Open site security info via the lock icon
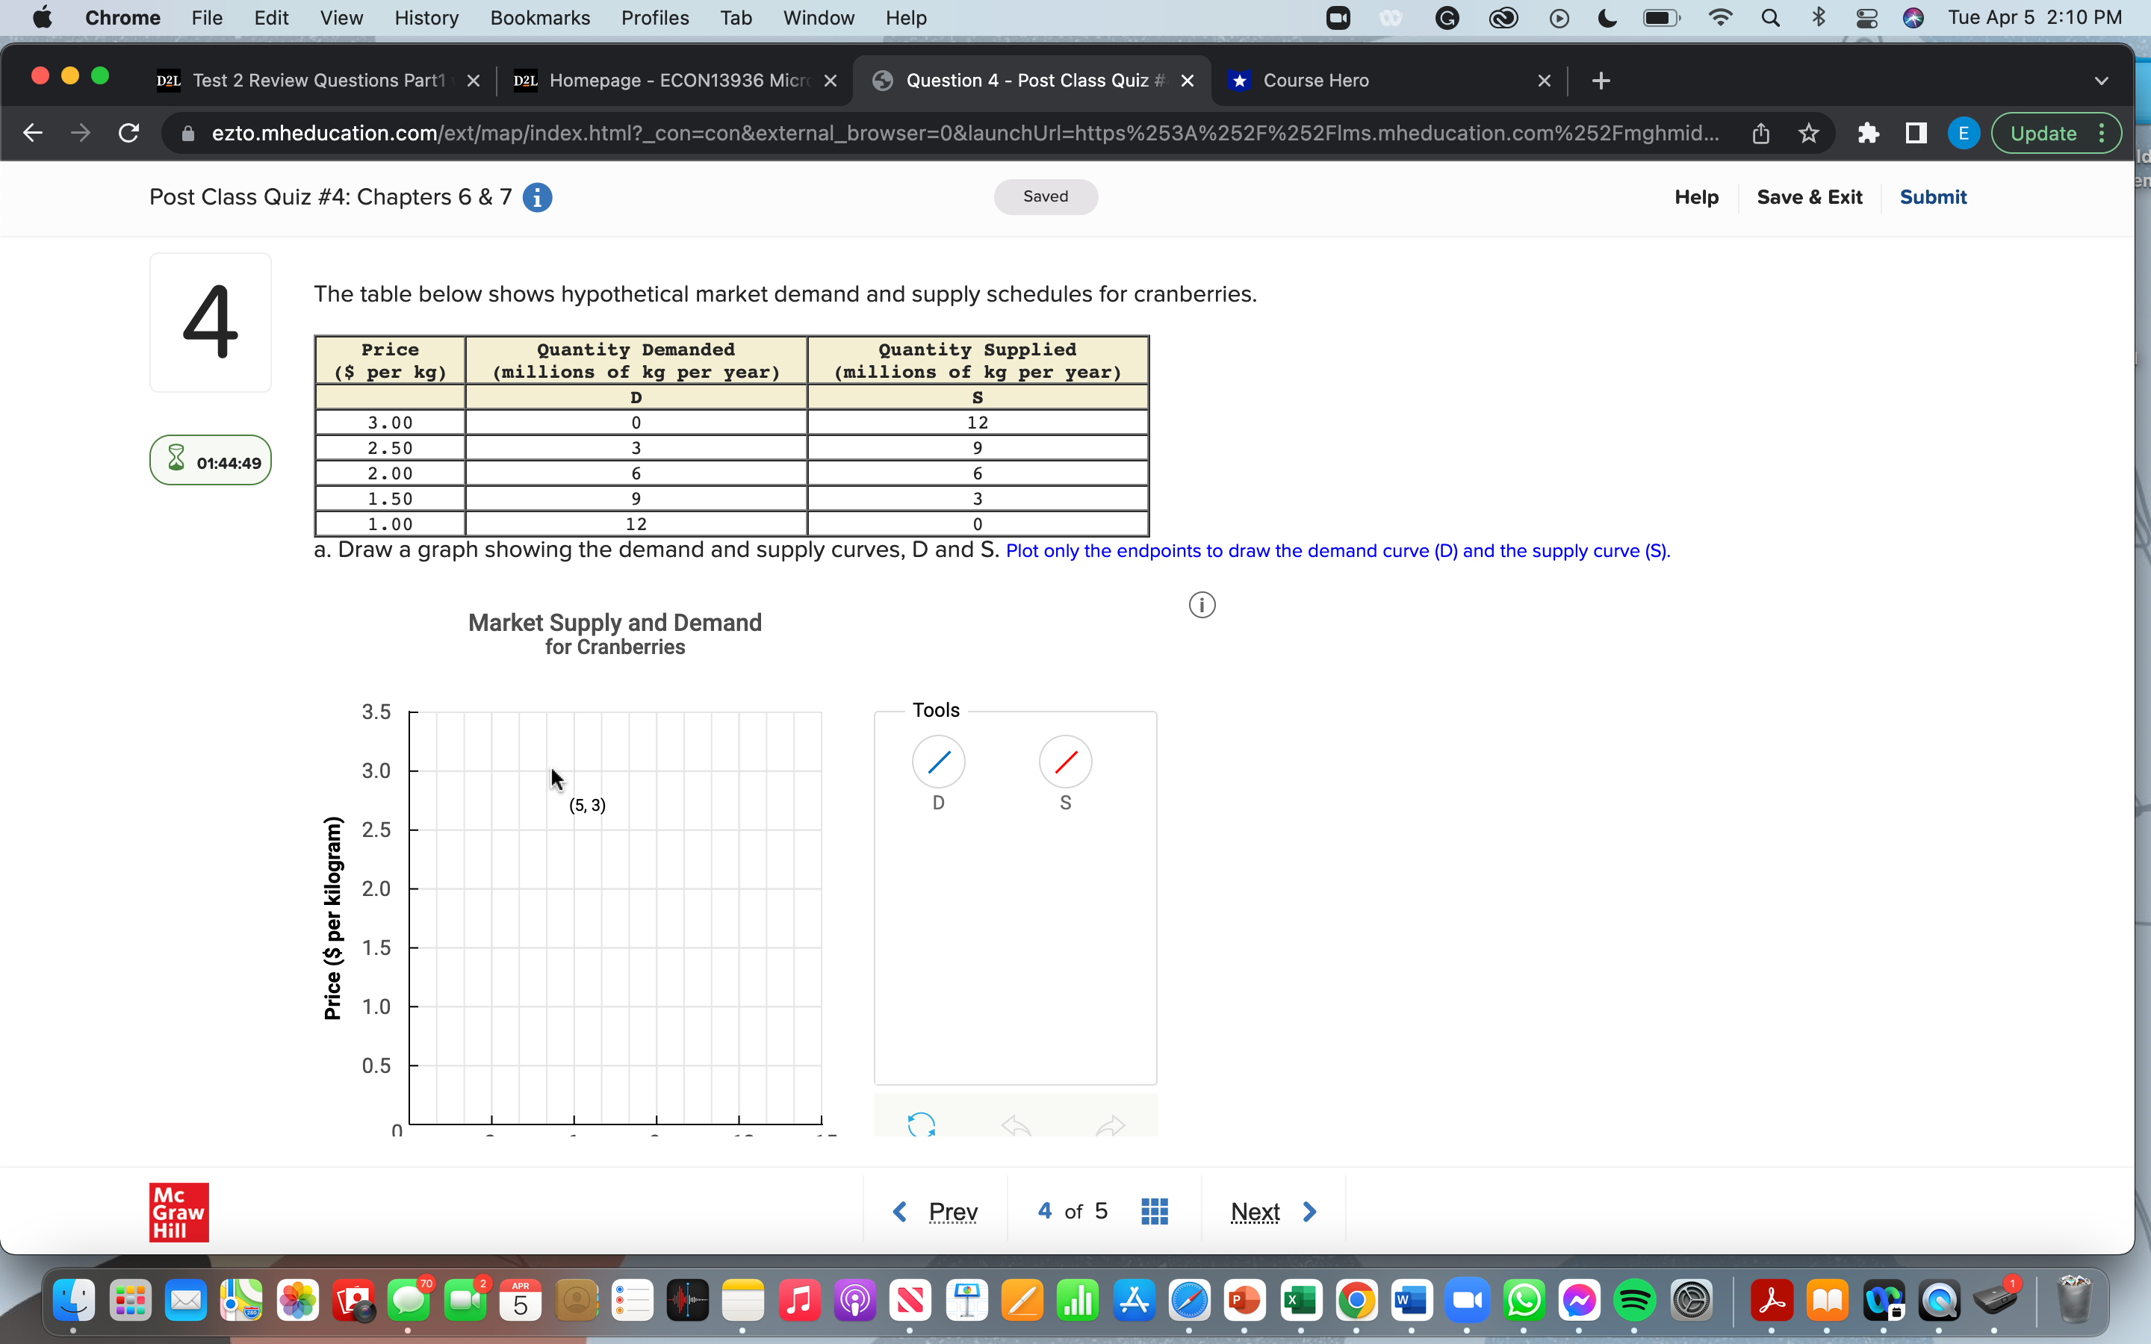 coord(187,134)
